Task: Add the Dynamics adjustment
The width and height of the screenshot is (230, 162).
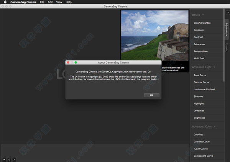Action: pyautogui.click(x=207, y=111)
